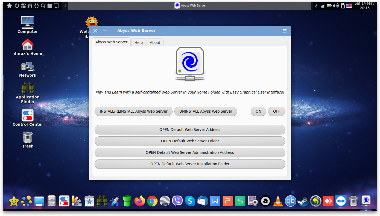380x216 pixels.
Task: Click the show desktop icon in top panel
Action: (x=56, y=5)
